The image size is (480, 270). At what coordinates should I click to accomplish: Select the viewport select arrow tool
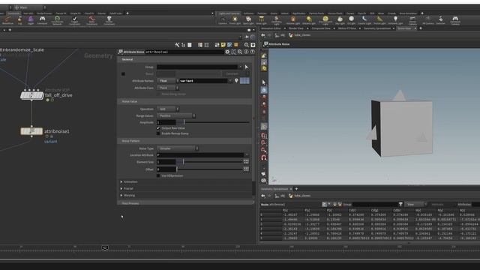[264, 82]
